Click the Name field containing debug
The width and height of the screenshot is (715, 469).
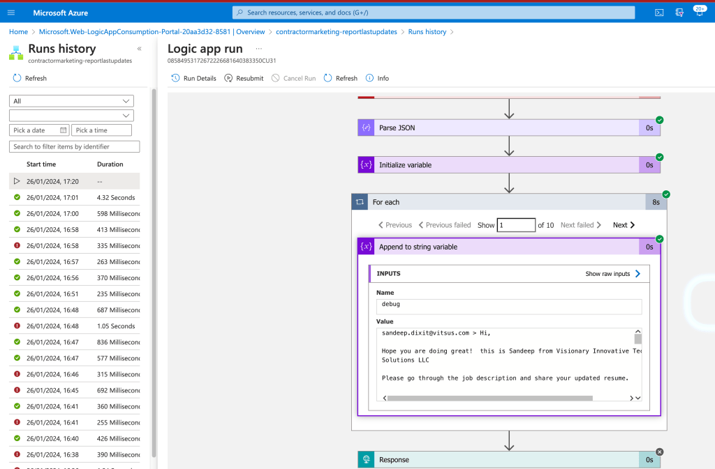coord(509,306)
